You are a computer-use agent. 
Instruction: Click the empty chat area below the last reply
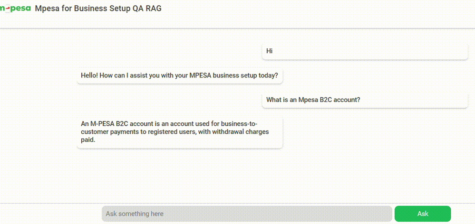tap(238, 175)
